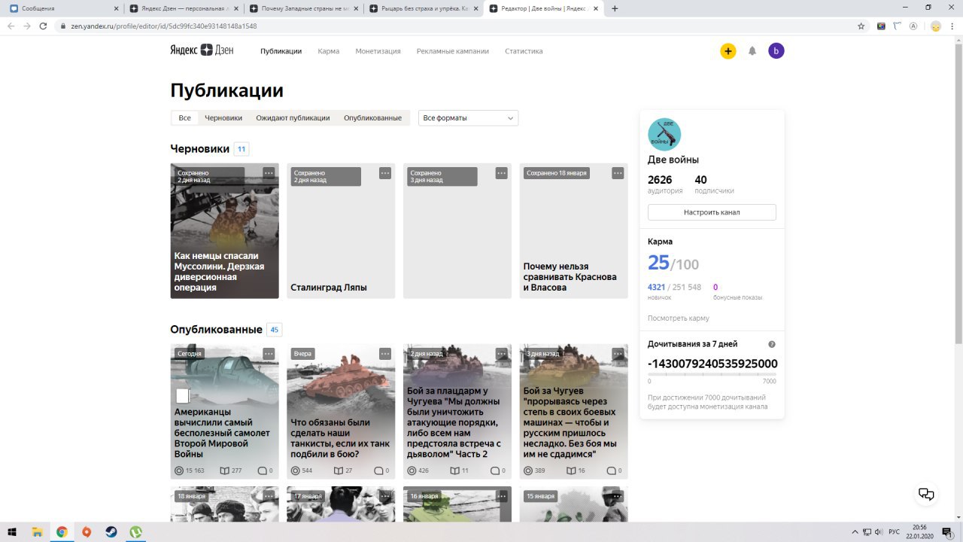Open the Карма navigation item

click(x=328, y=51)
